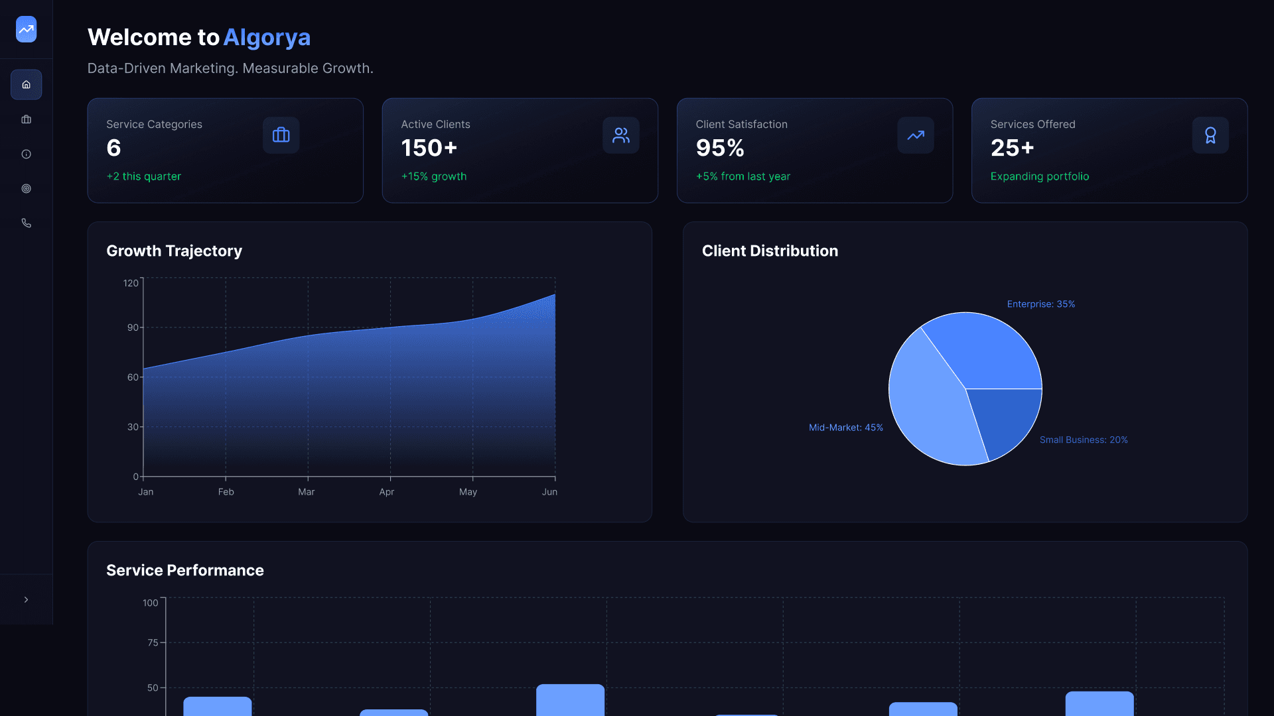Click the Active Clients 150+ stat card
1274x716 pixels.
tap(520, 150)
